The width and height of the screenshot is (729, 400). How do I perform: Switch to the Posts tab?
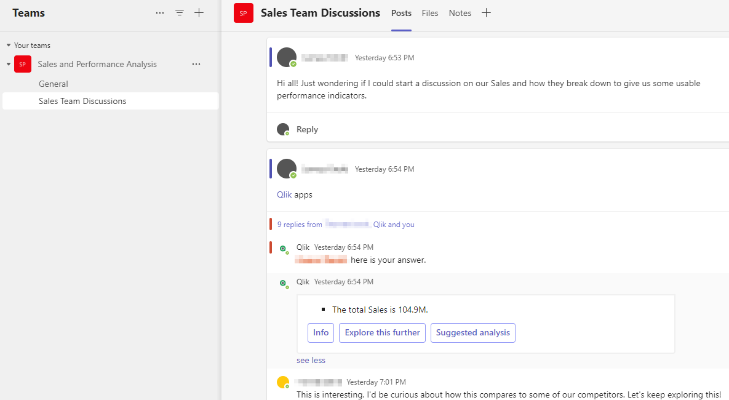pyautogui.click(x=401, y=13)
